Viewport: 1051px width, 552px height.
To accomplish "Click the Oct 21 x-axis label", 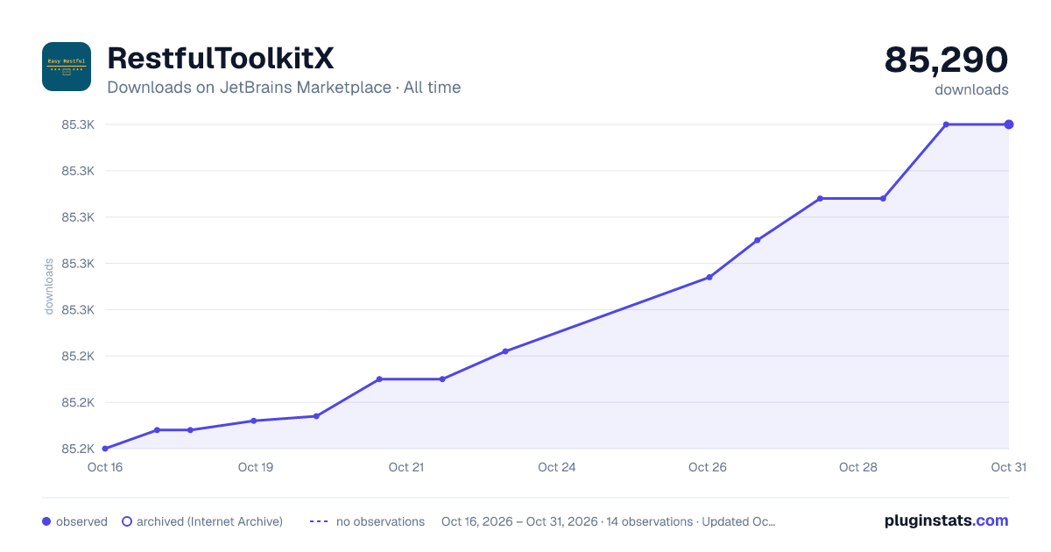I will tap(406, 467).
